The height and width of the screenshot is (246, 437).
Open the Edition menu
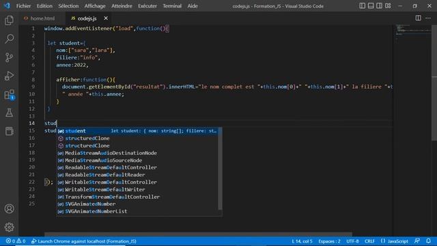44,6
